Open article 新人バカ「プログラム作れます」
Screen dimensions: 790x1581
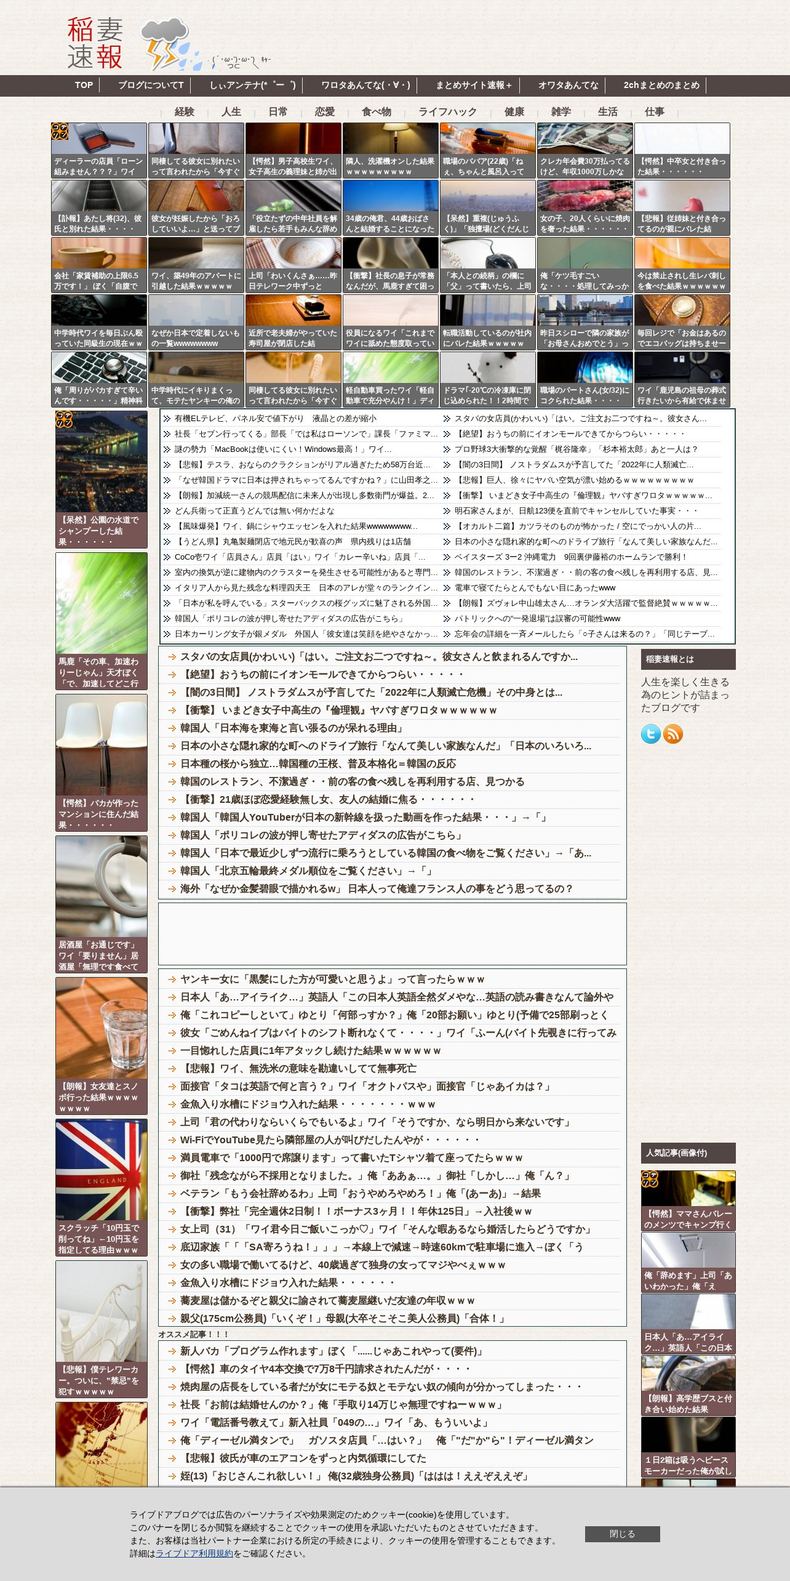click(332, 1351)
